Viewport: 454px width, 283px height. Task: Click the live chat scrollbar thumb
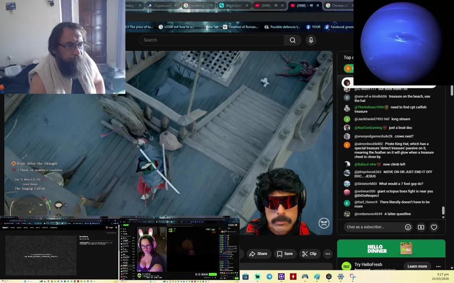tap(443, 211)
